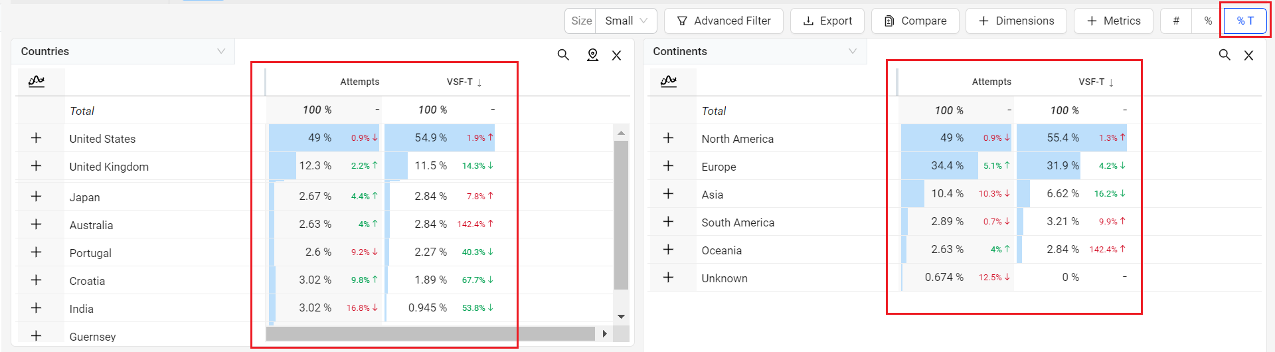Open search in the Countries panel
1275x352 pixels.
coord(563,55)
